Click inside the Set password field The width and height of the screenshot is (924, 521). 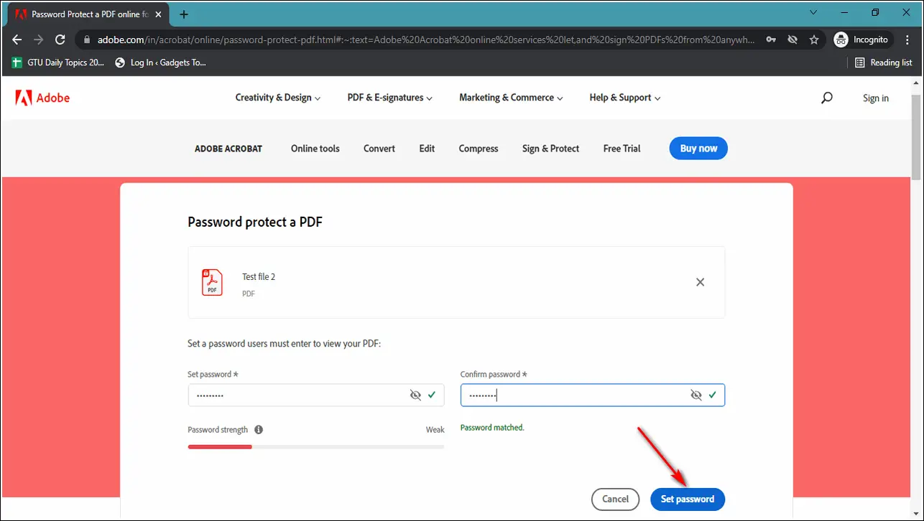click(x=316, y=395)
